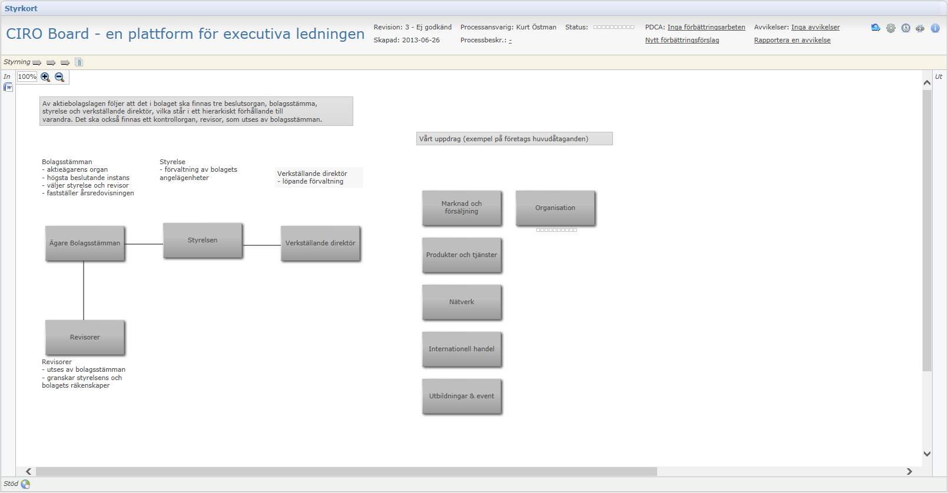Viewport: 948px width, 493px height.
Task: Zoom out with the minus magnifier
Action: pyautogui.click(x=59, y=77)
